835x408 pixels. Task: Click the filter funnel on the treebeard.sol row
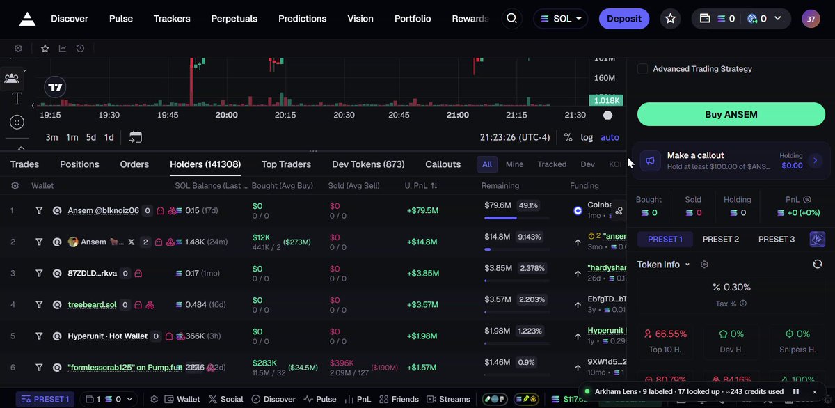pyautogui.click(x=40, y=305)
